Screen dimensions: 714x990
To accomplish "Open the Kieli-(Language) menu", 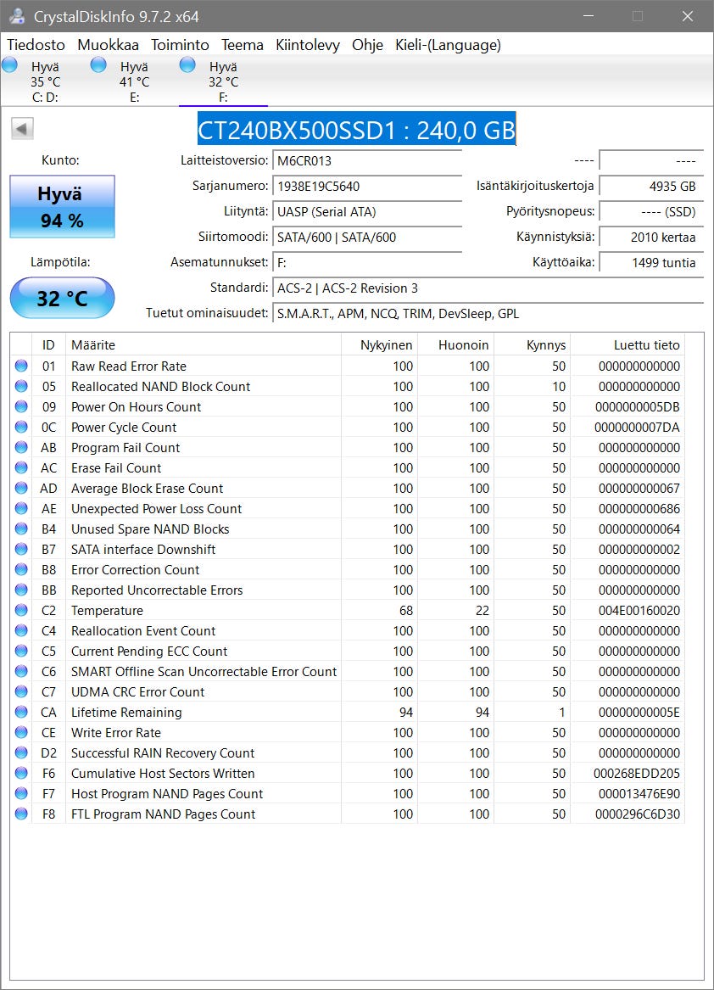I will 449,45.
